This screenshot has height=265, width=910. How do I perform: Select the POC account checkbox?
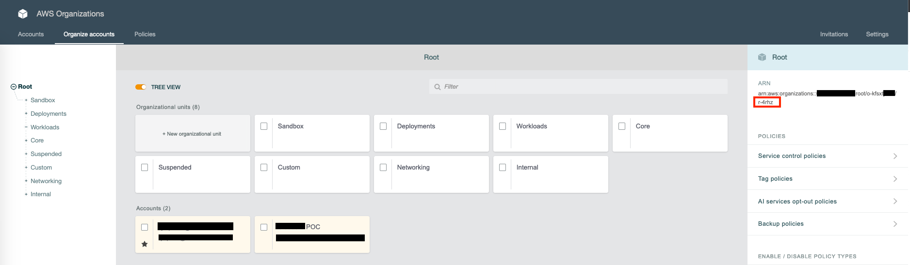pos(264,227)
